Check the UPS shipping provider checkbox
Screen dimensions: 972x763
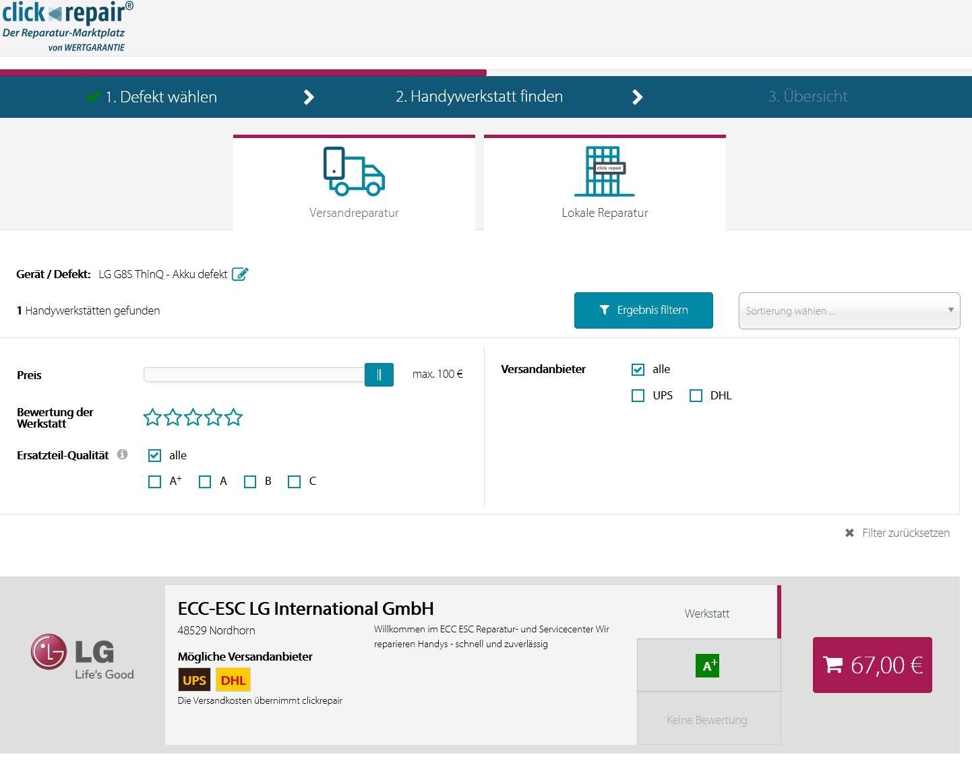(x=638, y=396)
